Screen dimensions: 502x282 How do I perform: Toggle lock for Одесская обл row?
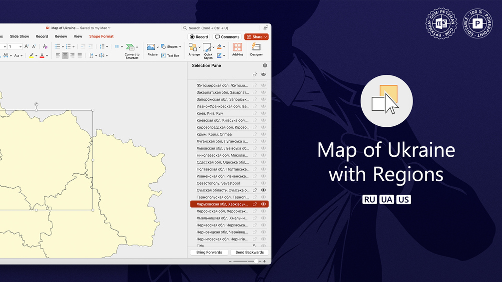255,162
